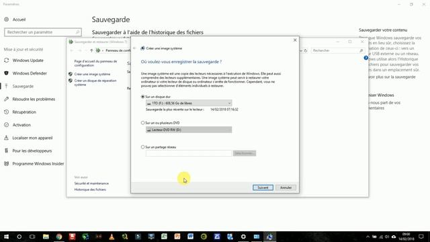
Task: Click the Control Panel 'Rechercher' search box
Action: point(338,50)
